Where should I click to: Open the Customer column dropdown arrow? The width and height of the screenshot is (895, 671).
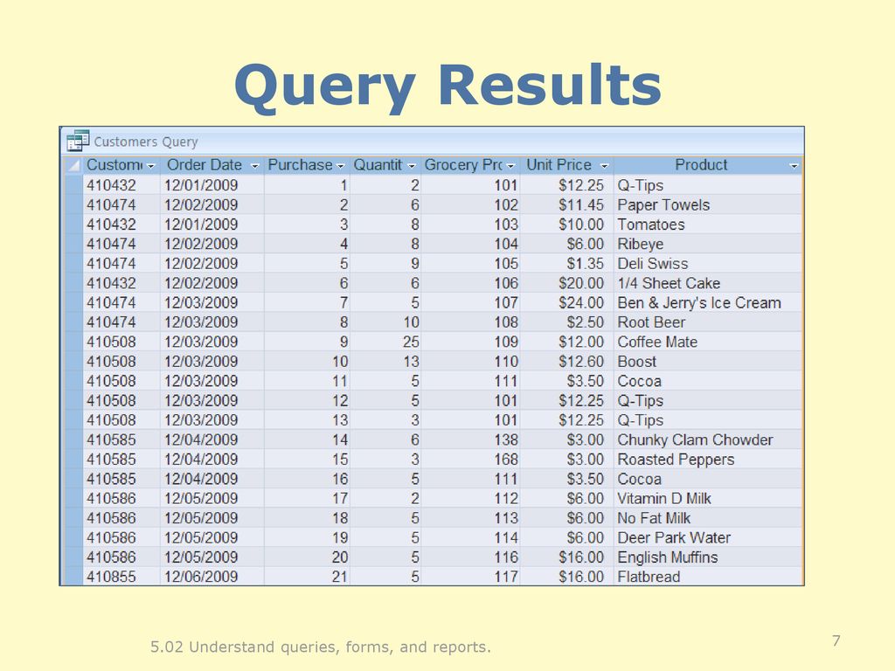tap(150, 166)
